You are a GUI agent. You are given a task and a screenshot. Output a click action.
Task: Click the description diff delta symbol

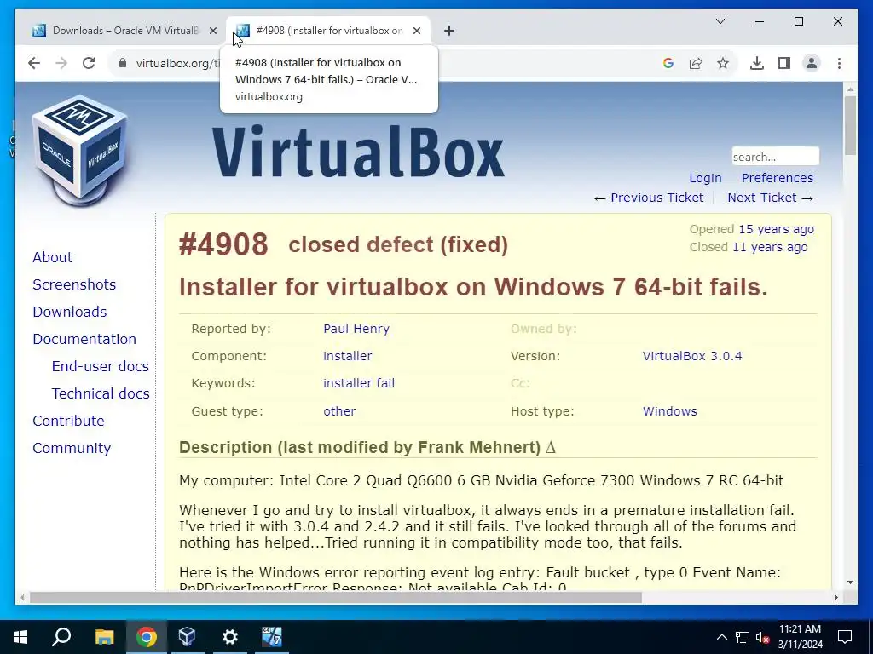[551, 448]
